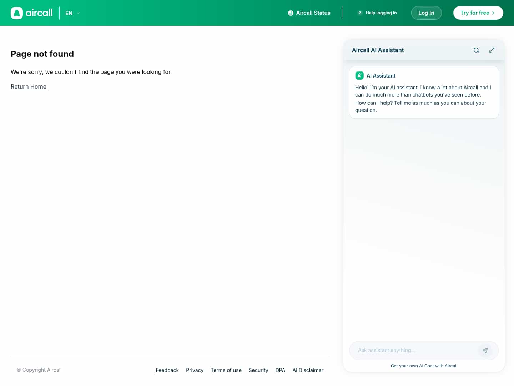Go to the Privacy page

195,370
